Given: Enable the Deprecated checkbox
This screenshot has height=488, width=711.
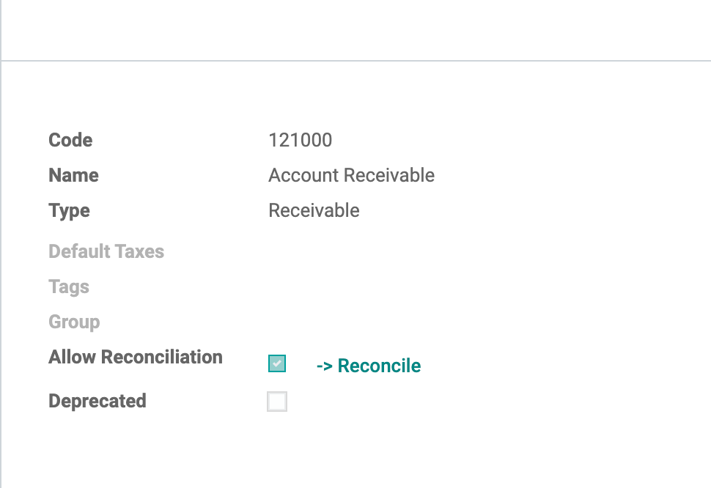Looking at the screenshot, I should (x=277, y=402).
